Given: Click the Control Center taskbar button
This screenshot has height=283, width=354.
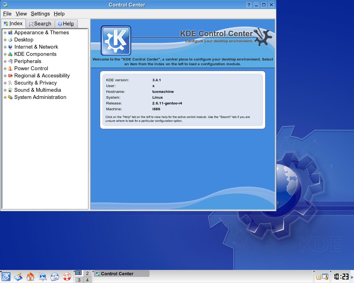Looking at the screenshot, I should 122,274.
